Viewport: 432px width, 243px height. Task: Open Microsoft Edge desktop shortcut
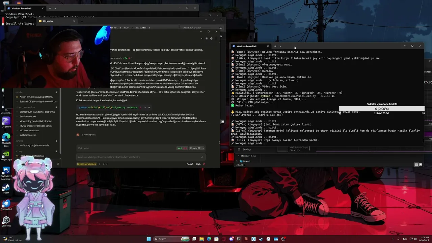tap(6, 138)
